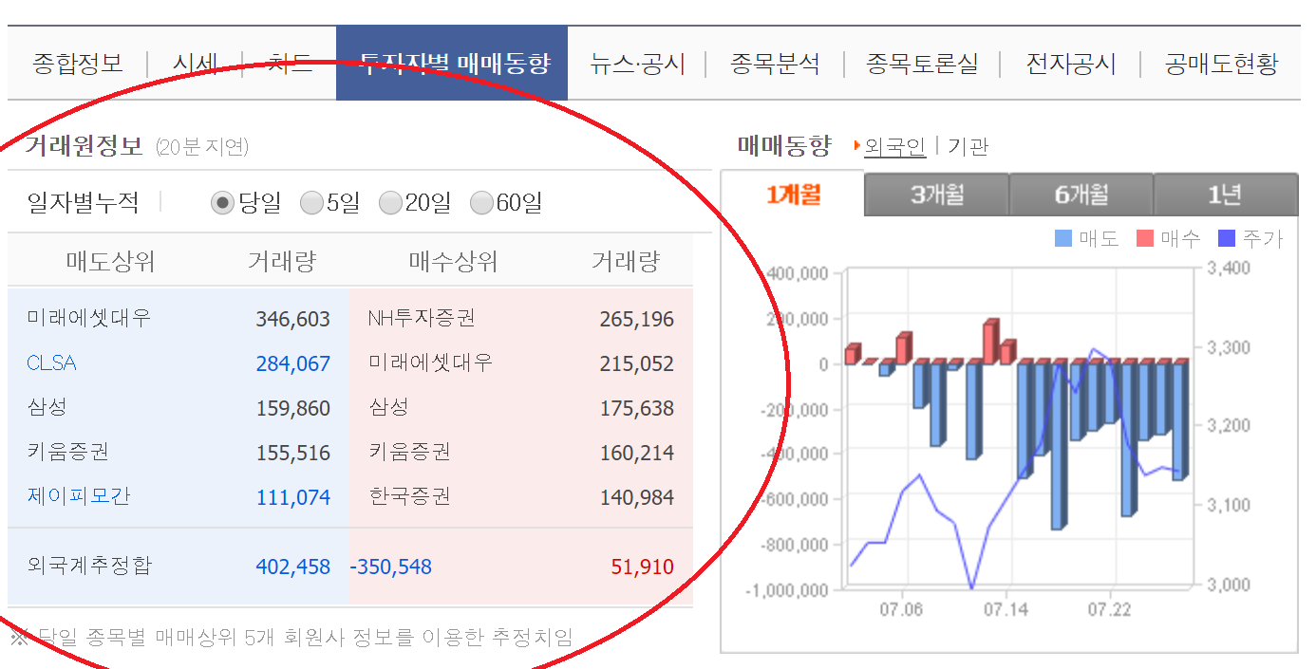This screenshot has width=1316, height=669.
Task: Open the 전자공시 tab
Action: pos(1070,64)
